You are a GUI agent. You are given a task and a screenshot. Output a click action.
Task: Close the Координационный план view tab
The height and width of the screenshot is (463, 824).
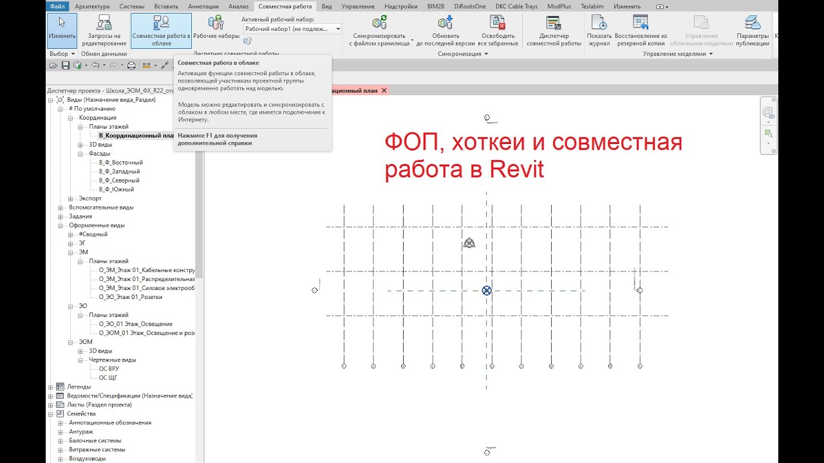tap(384, 91)
